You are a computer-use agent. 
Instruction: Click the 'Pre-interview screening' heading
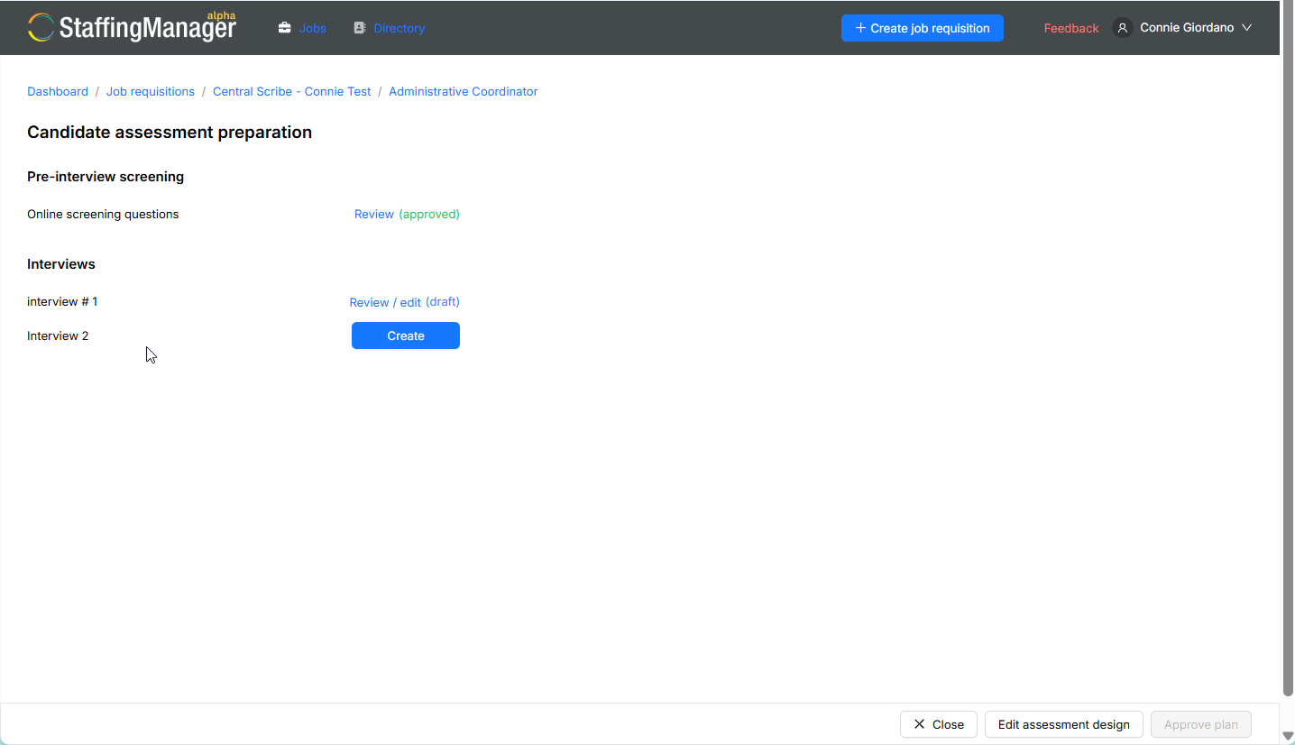(106, 177)
